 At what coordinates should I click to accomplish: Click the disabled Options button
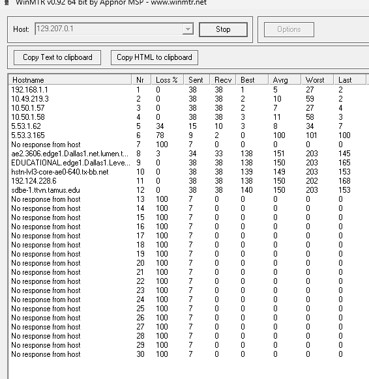289,29
